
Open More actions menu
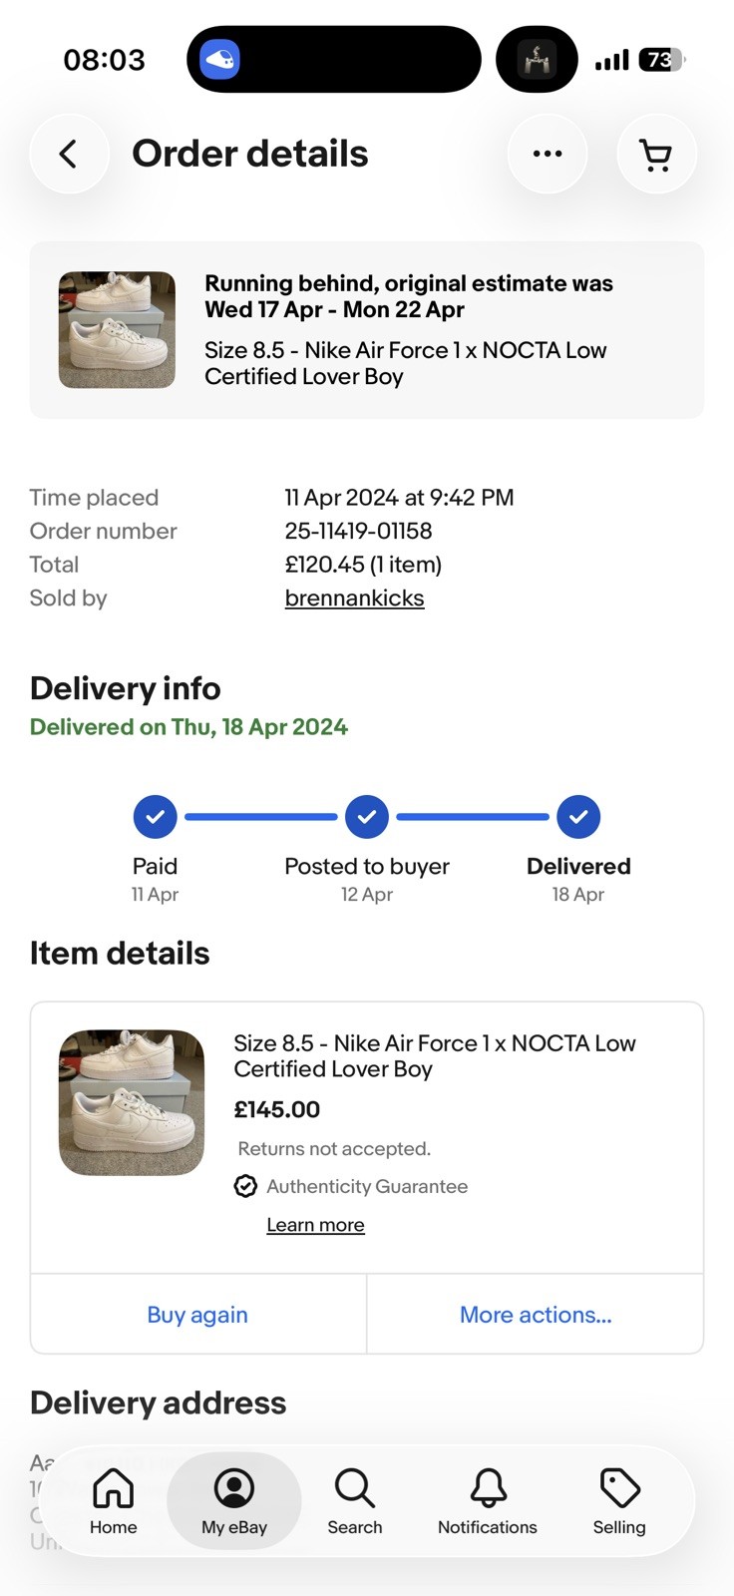(536, 1315)
